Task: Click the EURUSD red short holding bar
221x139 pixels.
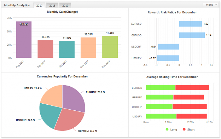Action: [192, 88]
